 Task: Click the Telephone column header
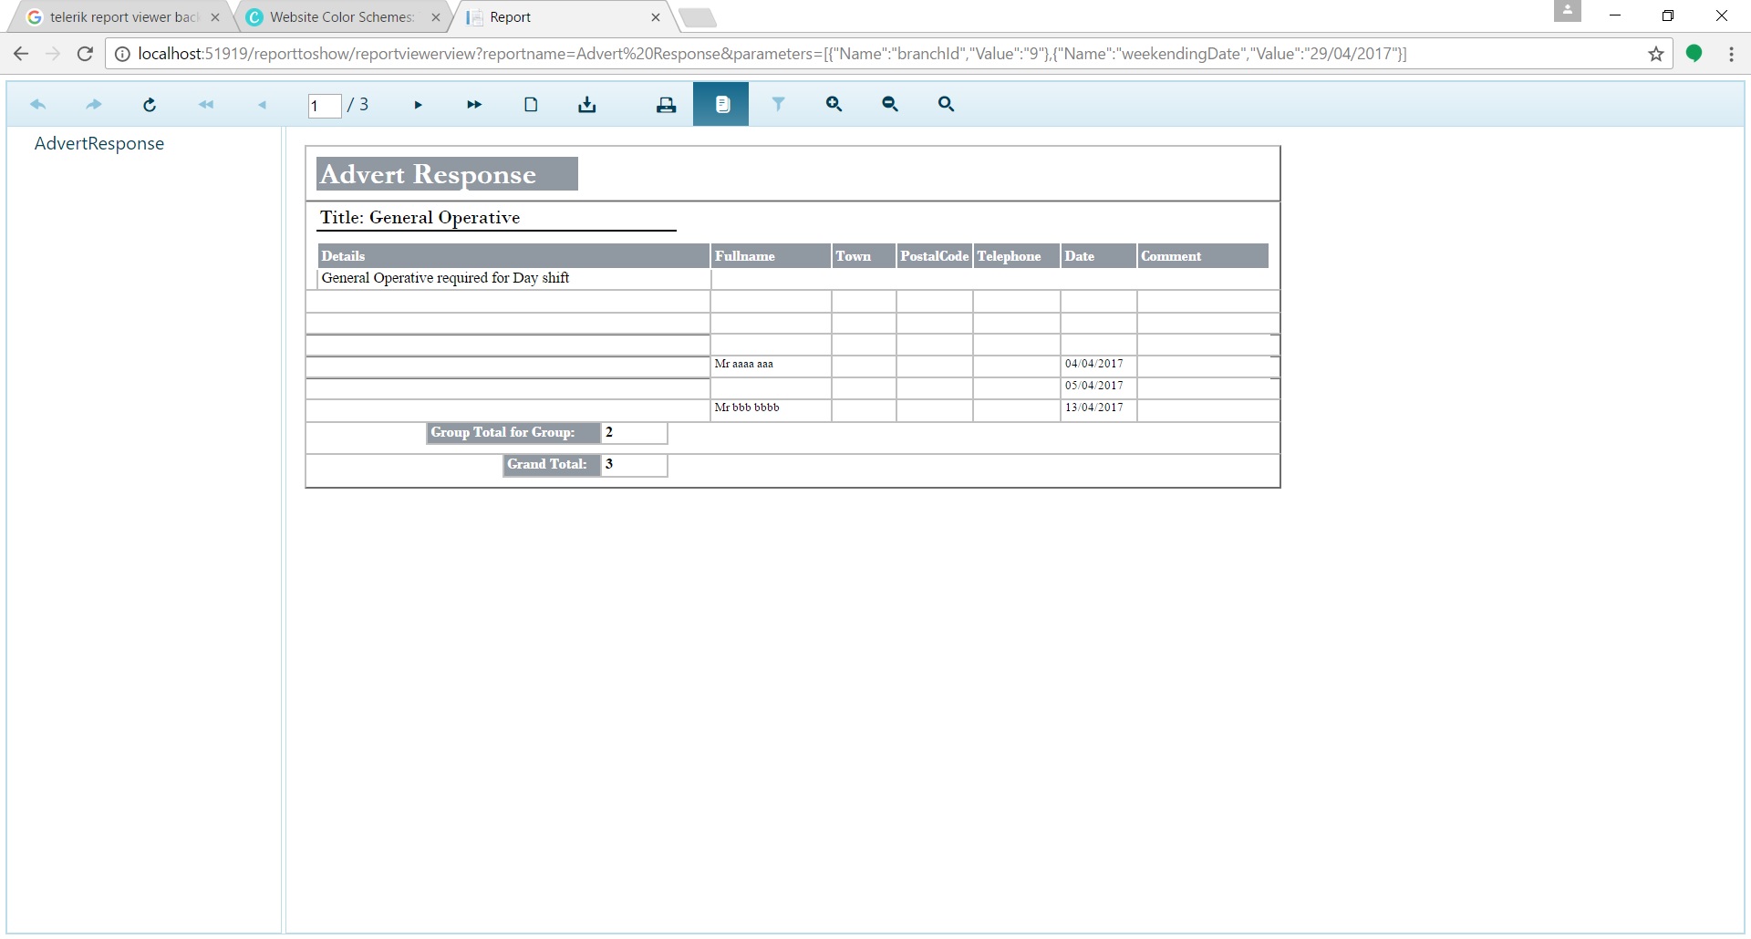point(1017,256)
